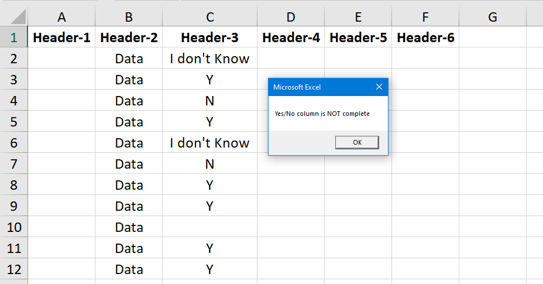Select row 10 header
543x284 pixels.
click(14, 227)
